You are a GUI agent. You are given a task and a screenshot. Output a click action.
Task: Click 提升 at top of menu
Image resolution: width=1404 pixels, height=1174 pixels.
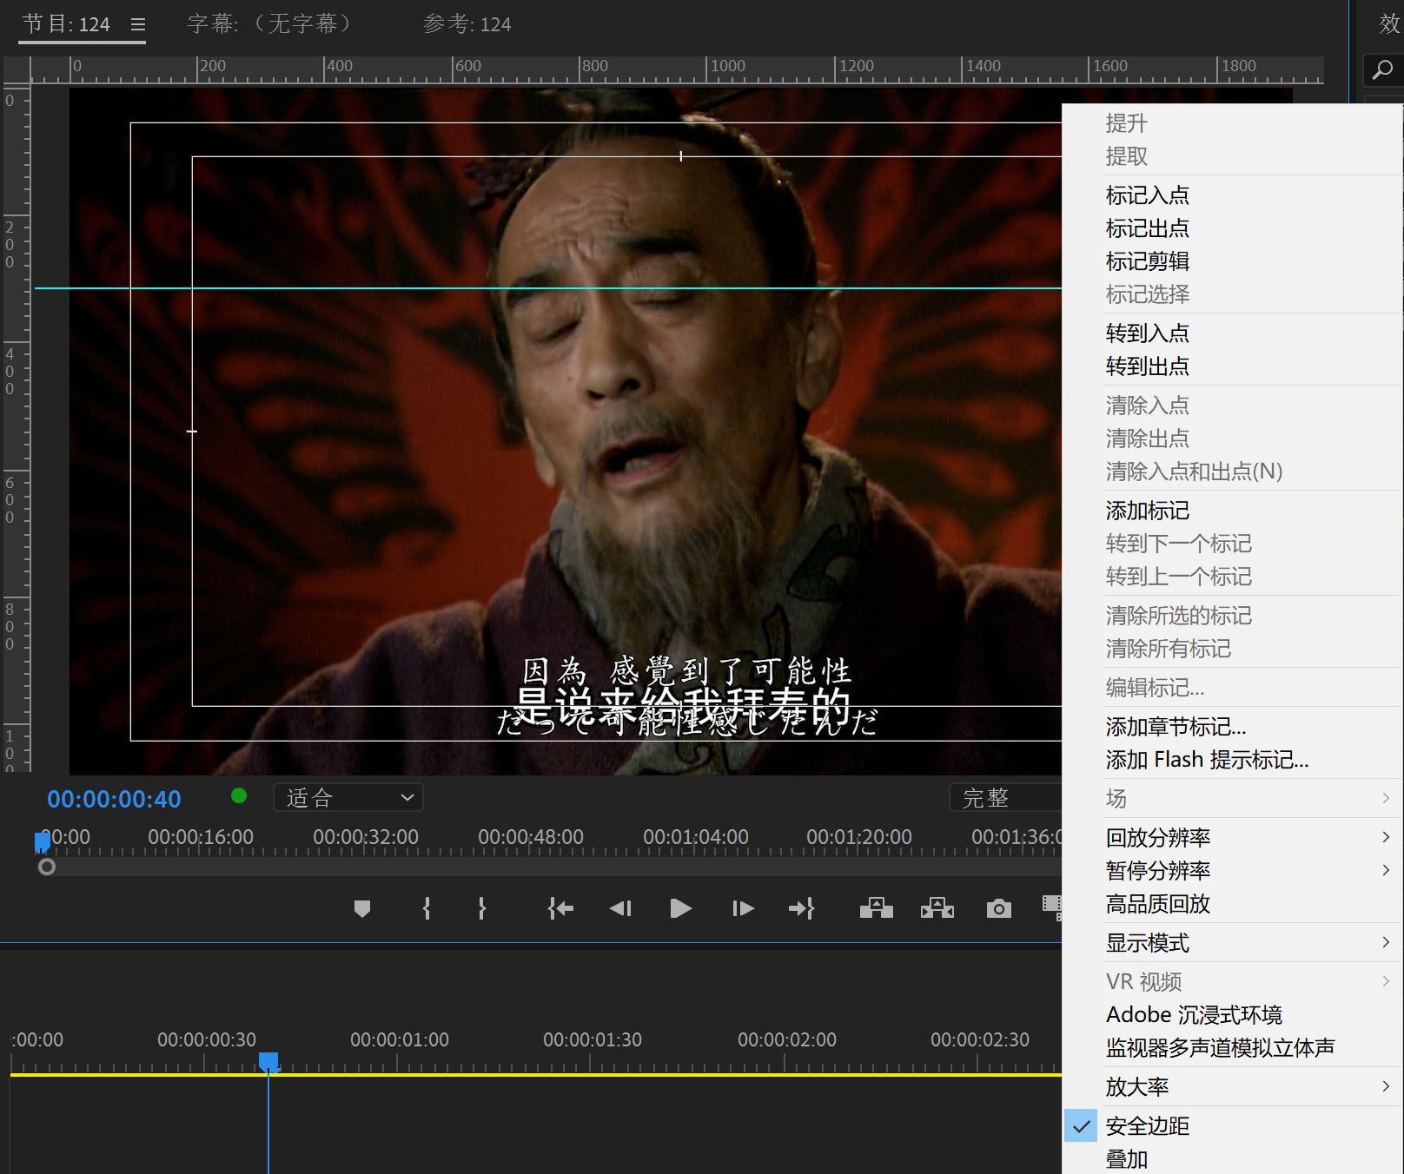click(1233, 123)
